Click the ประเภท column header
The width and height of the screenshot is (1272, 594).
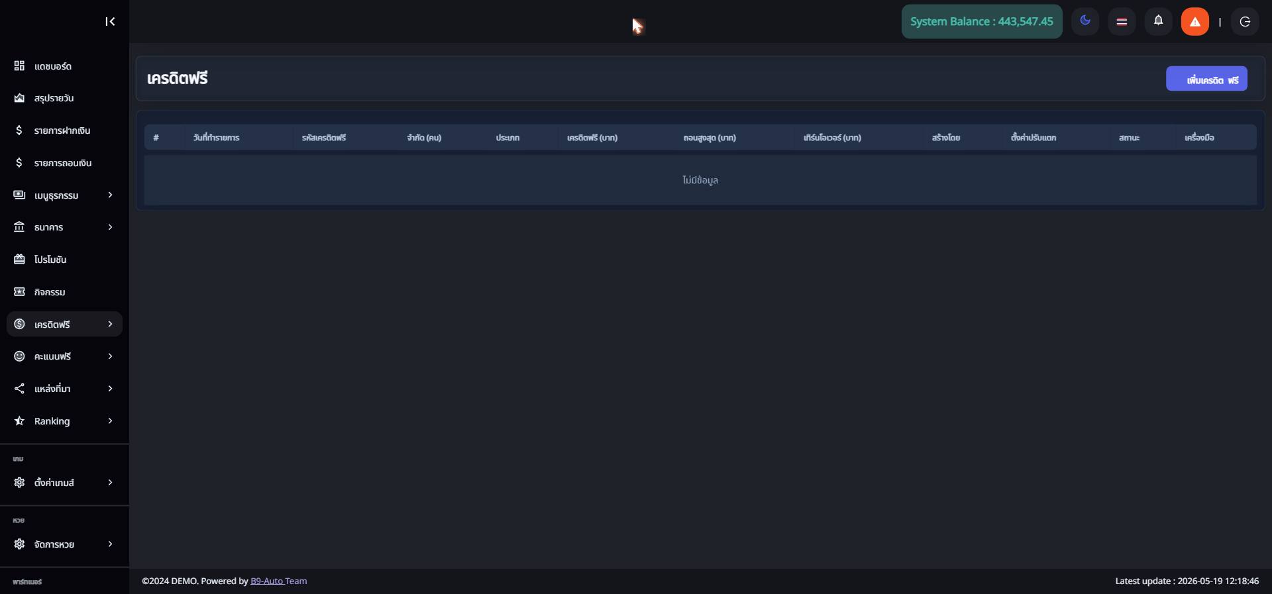click(507, 138)
